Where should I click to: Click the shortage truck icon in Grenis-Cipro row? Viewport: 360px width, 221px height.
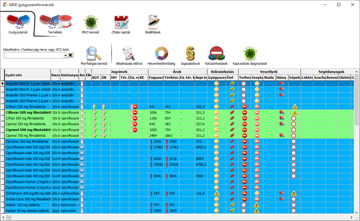[x=282, y=199]
